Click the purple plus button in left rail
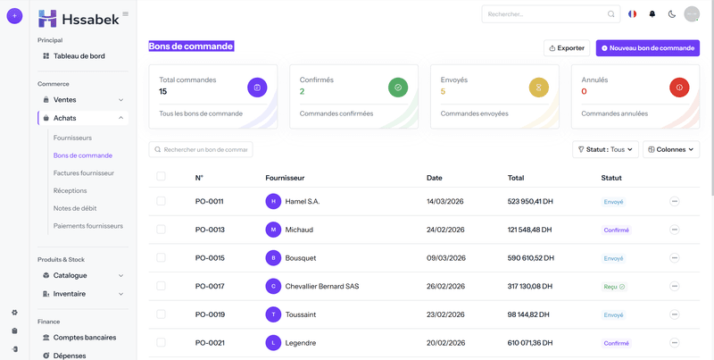This screenshot has height=360, width=714. coord(14,15)
